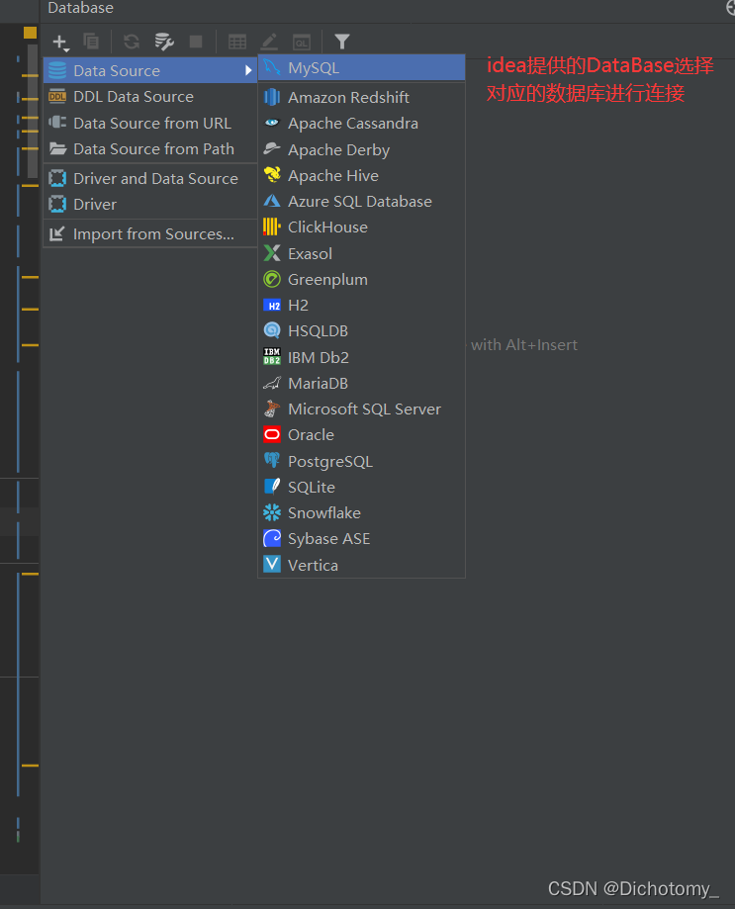
Task: Select Apache Cassandra data source
Action: pos(362,124)
